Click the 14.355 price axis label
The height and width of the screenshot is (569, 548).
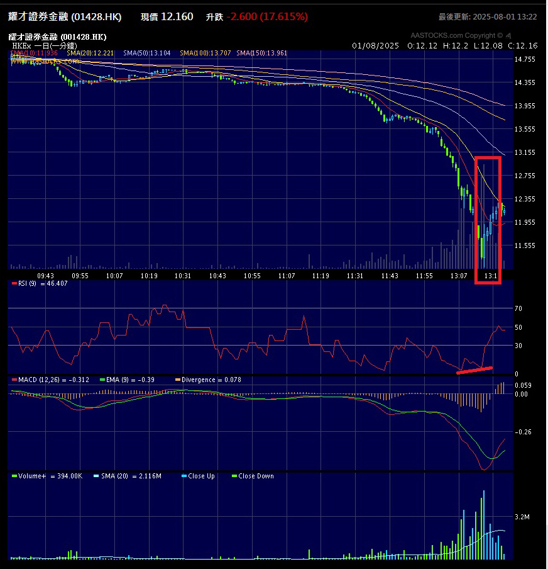(525, 82)
